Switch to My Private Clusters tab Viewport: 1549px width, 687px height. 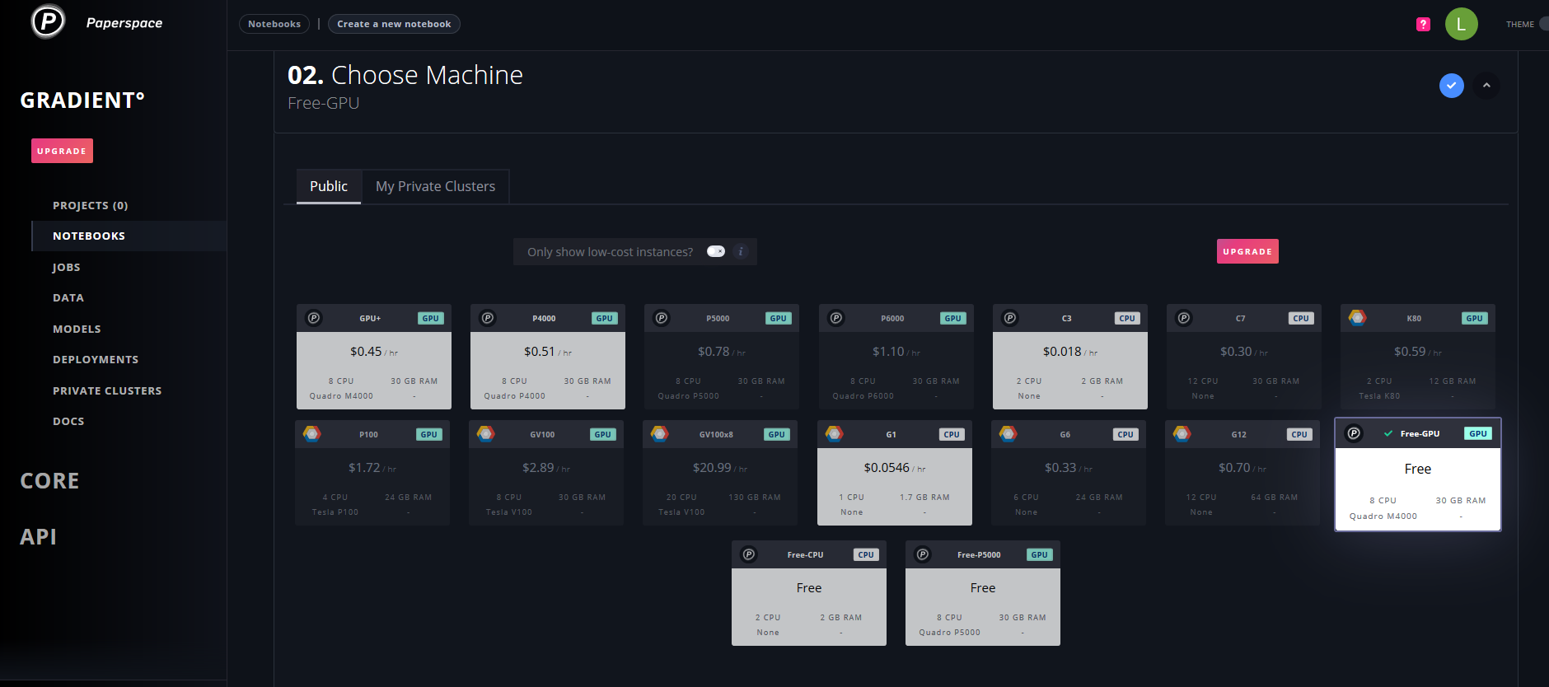435,186
